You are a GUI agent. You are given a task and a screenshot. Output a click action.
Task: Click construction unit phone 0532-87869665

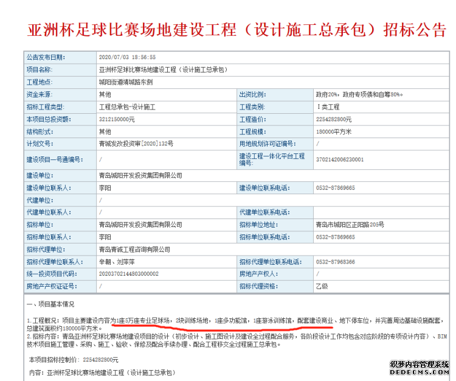pyautogui.click(x=336, y=187)
